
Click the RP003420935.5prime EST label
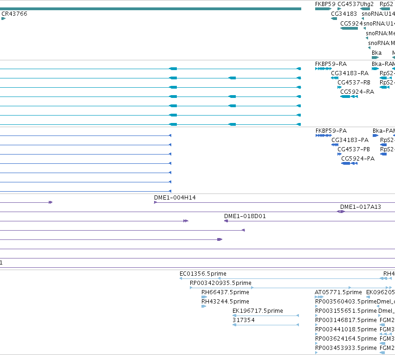(220, 283)
